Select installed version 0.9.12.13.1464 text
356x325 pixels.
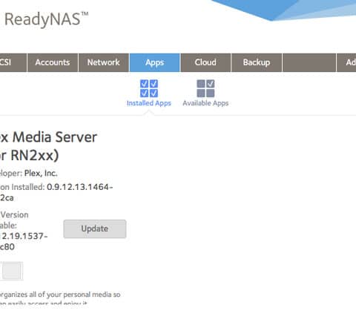click(x=79, y=187)
